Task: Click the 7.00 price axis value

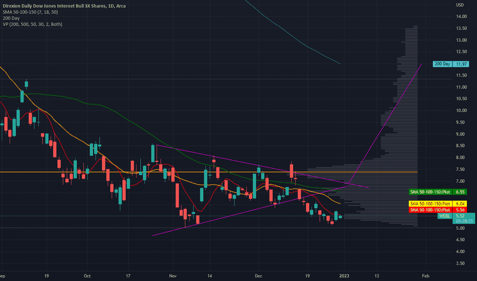Action: pyautogui.click(x=460, y=181)
